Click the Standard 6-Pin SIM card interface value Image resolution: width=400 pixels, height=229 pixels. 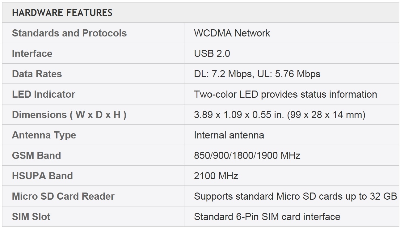pos(267,217)
